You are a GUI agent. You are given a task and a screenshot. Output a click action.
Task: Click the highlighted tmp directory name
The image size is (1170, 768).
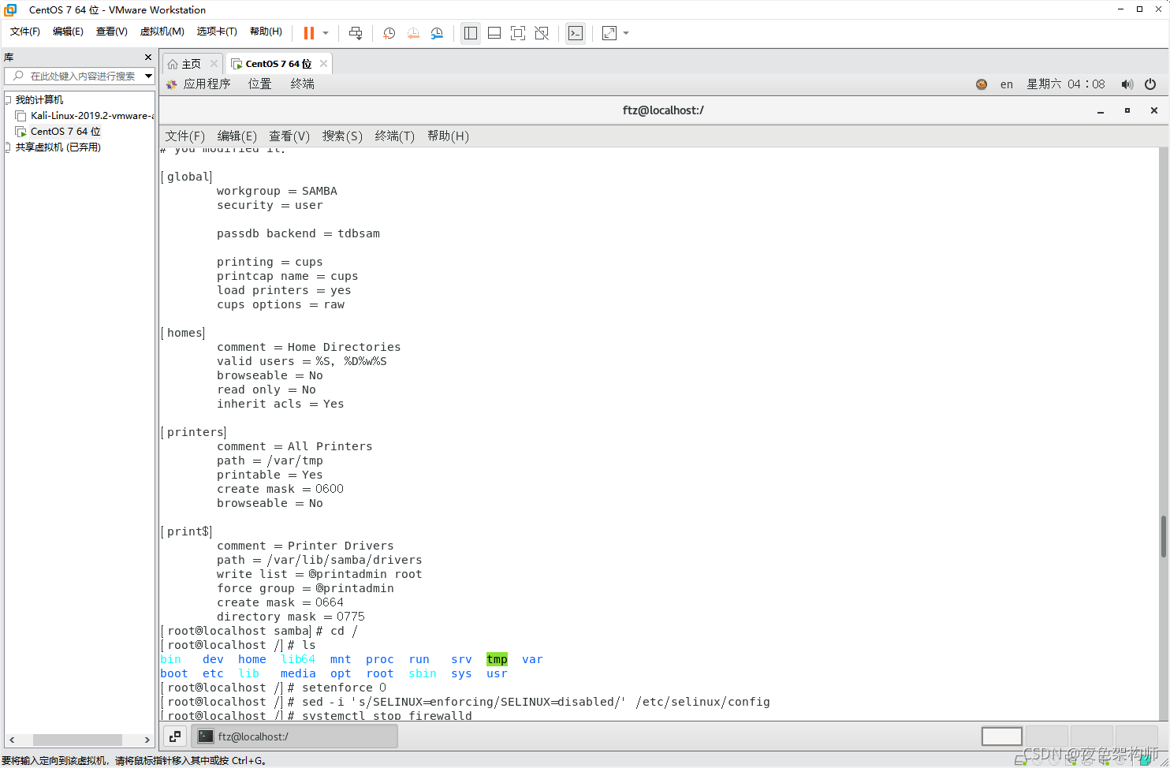coord(497,659)
